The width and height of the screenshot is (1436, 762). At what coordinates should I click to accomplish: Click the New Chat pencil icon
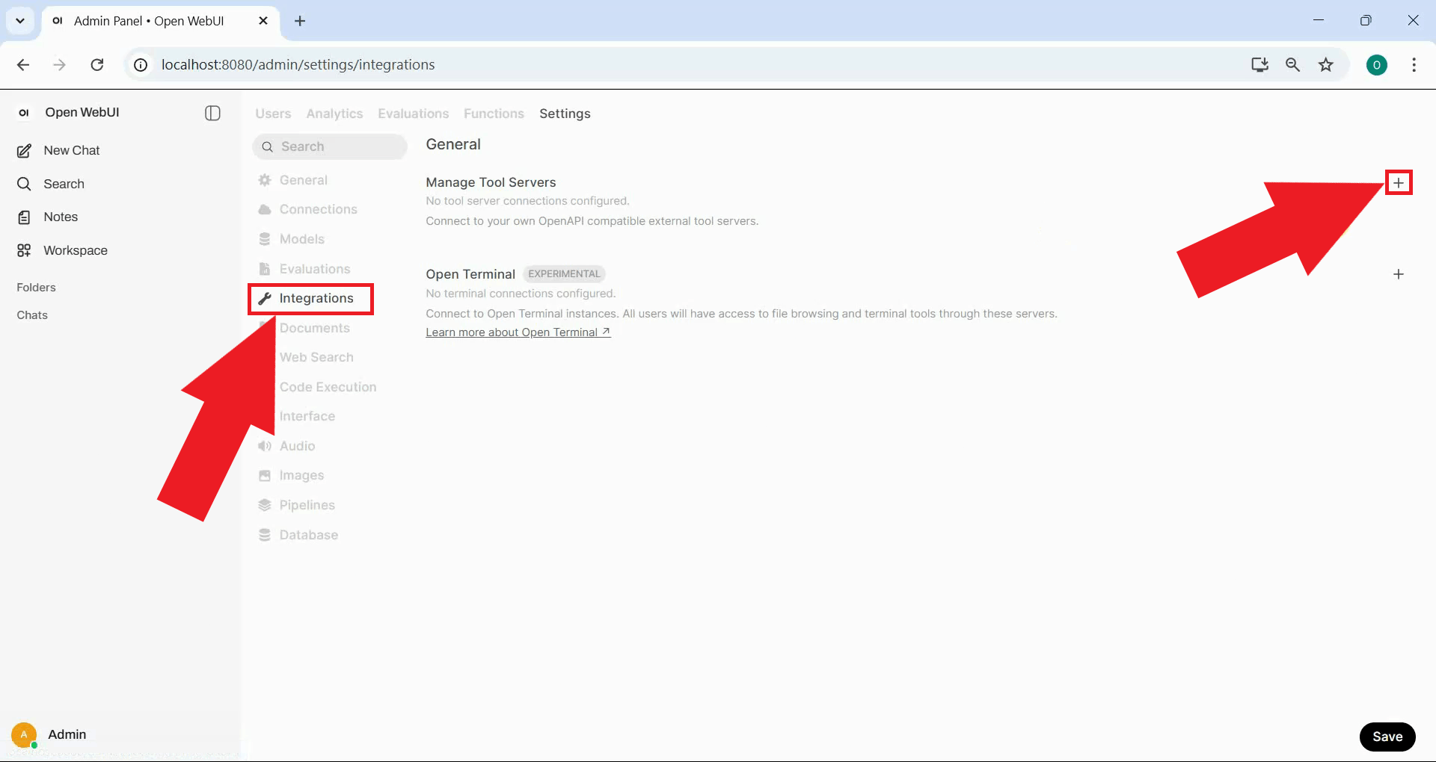point(24,151)
